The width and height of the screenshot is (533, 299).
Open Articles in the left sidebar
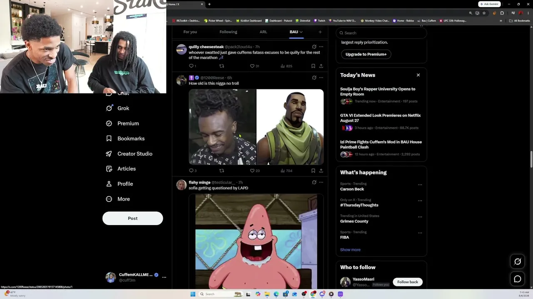click(121, 169)
